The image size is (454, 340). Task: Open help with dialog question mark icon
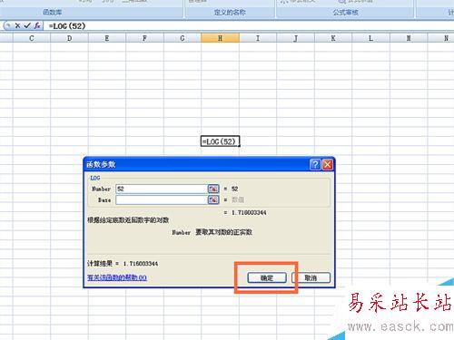315,165
